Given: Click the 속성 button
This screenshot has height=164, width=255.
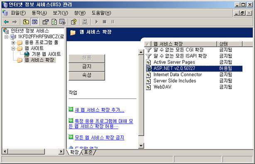Looking at the screenshot, I should 87,76.
